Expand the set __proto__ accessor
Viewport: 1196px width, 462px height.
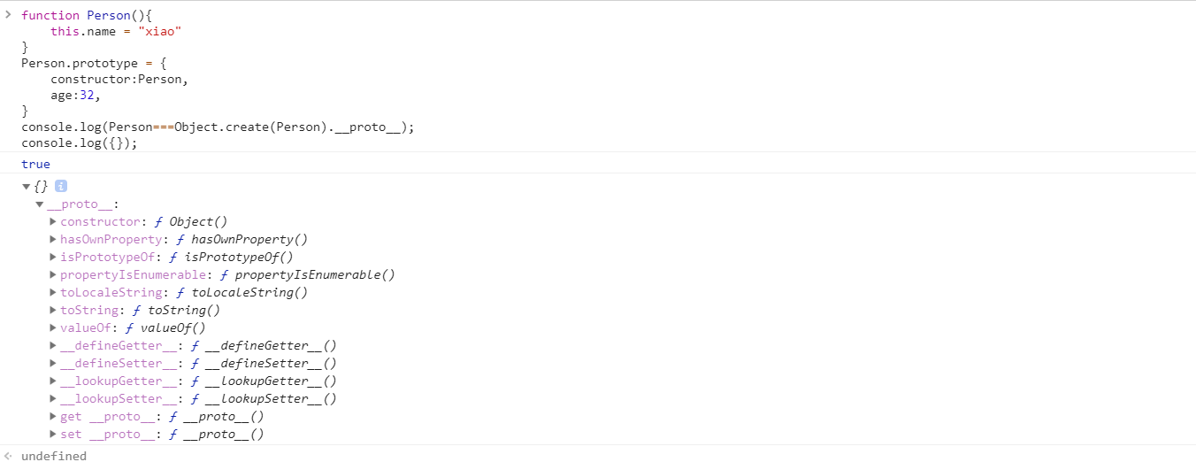click(x=53, y=435)
